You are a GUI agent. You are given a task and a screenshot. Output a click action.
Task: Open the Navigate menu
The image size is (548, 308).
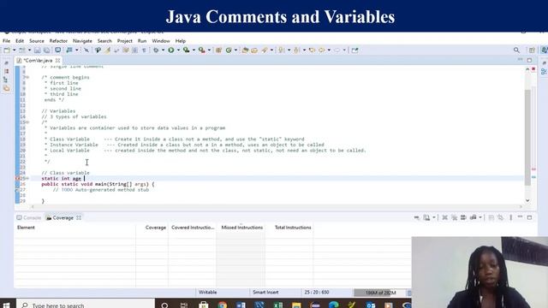tap(82, 41)
